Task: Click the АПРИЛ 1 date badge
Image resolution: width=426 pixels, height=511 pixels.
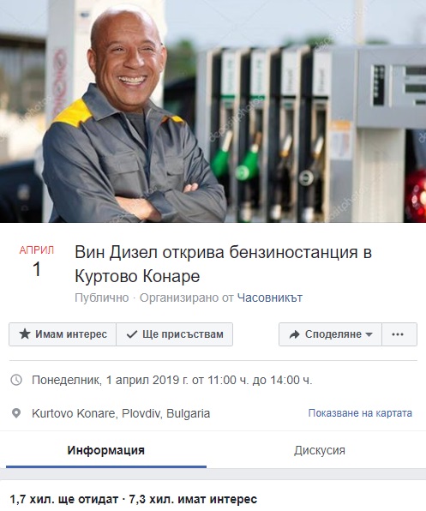Action: [37, 262]
